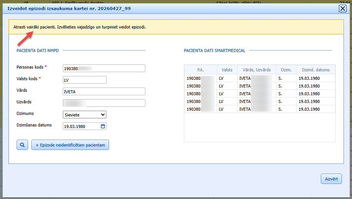Click the Valsts column header

227,70
